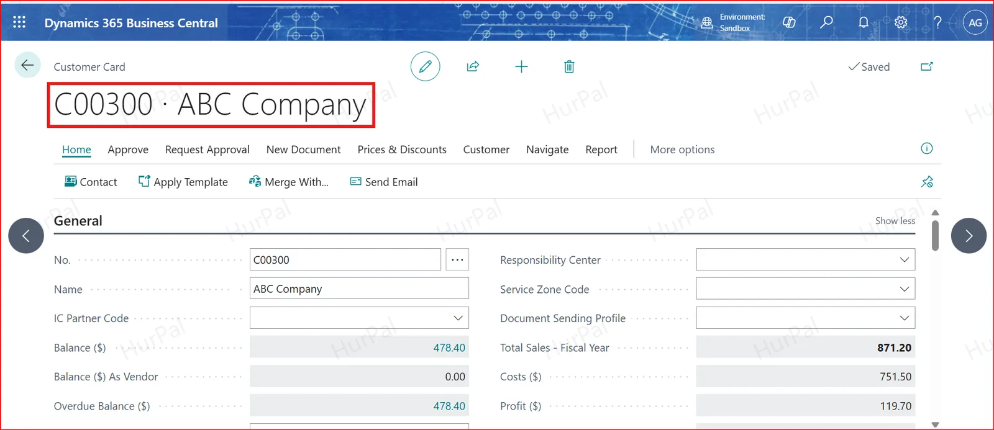Open the Approve menu
Screen dimensions: 994x430
[128, 150]
